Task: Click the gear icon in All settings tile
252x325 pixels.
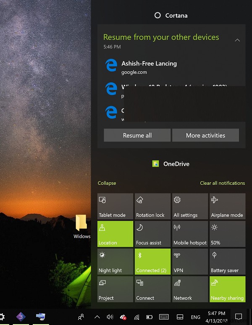Action: [177, 200]
